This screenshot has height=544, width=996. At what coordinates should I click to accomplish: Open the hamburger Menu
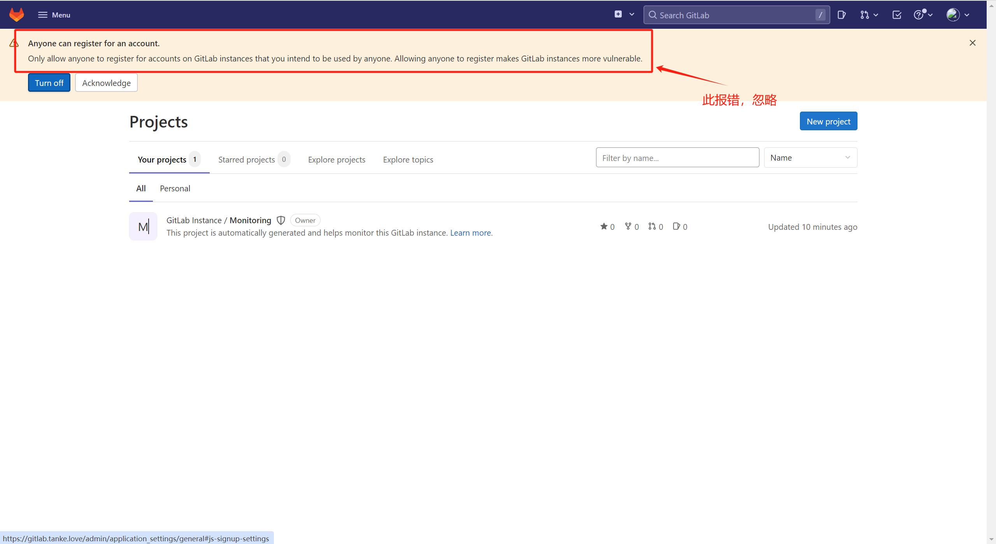point(54,15)
